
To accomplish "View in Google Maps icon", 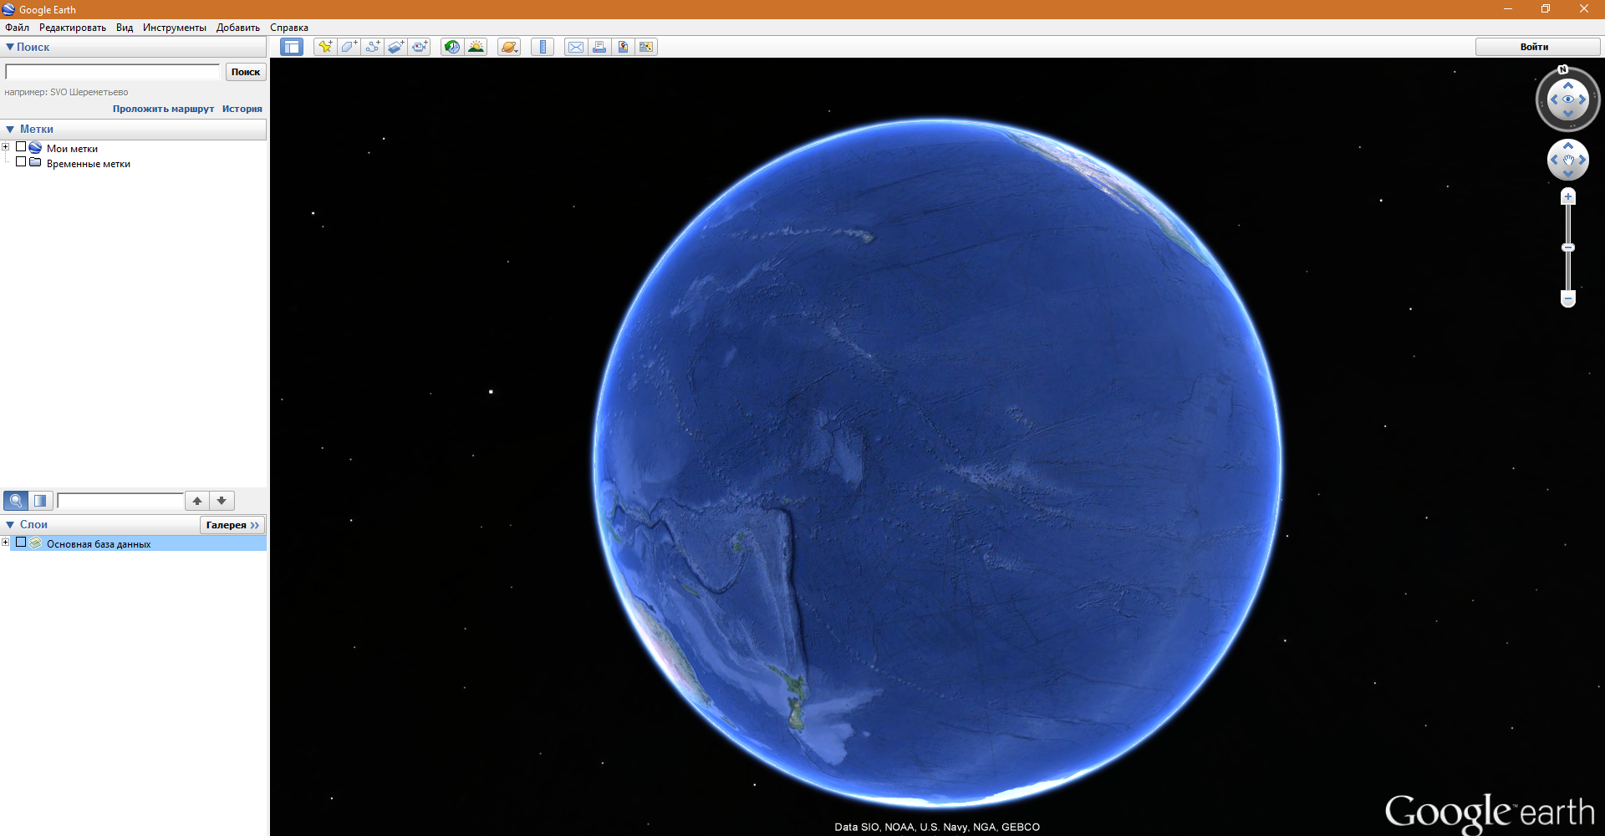I will tap(623, 47).
